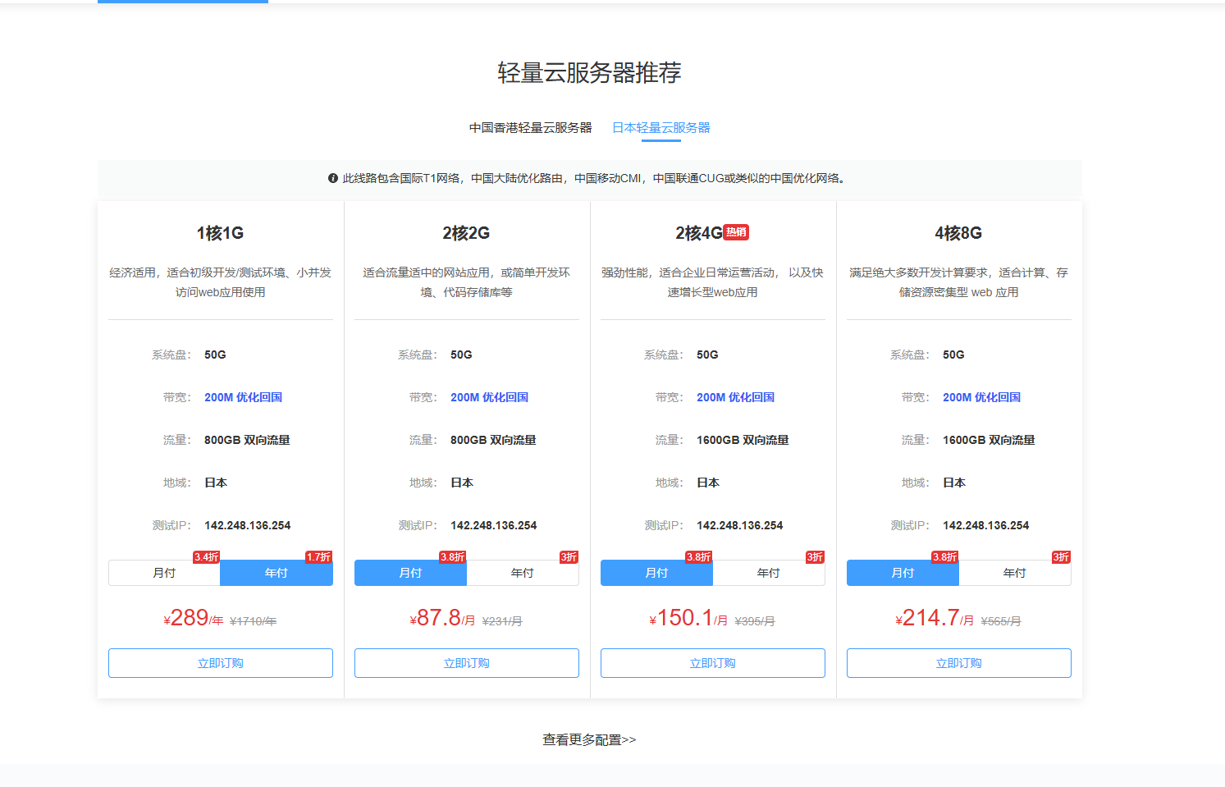
Task: Switch 4核8G plan to 年付 billing
Action: (1015, 573)
